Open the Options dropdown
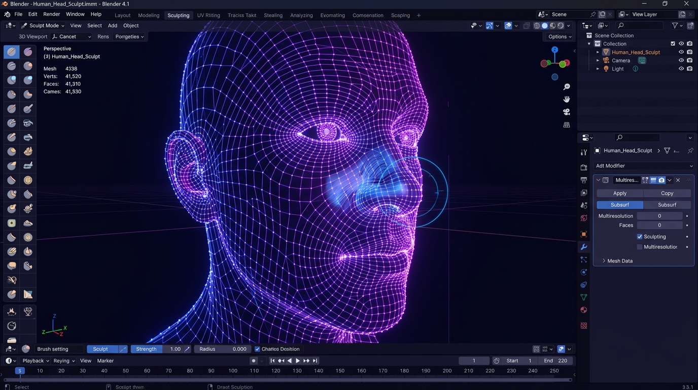 tap(560, 37)
